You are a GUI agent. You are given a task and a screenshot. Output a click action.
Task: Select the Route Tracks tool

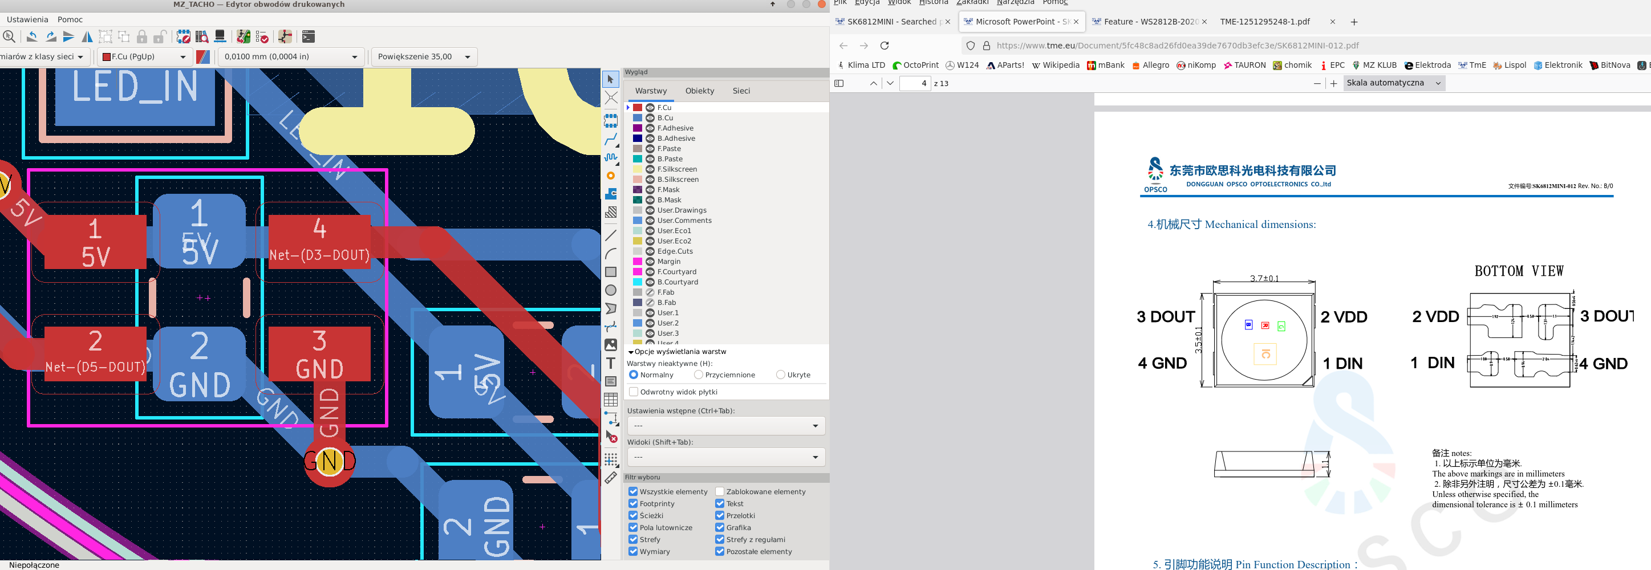pos(611,139)
